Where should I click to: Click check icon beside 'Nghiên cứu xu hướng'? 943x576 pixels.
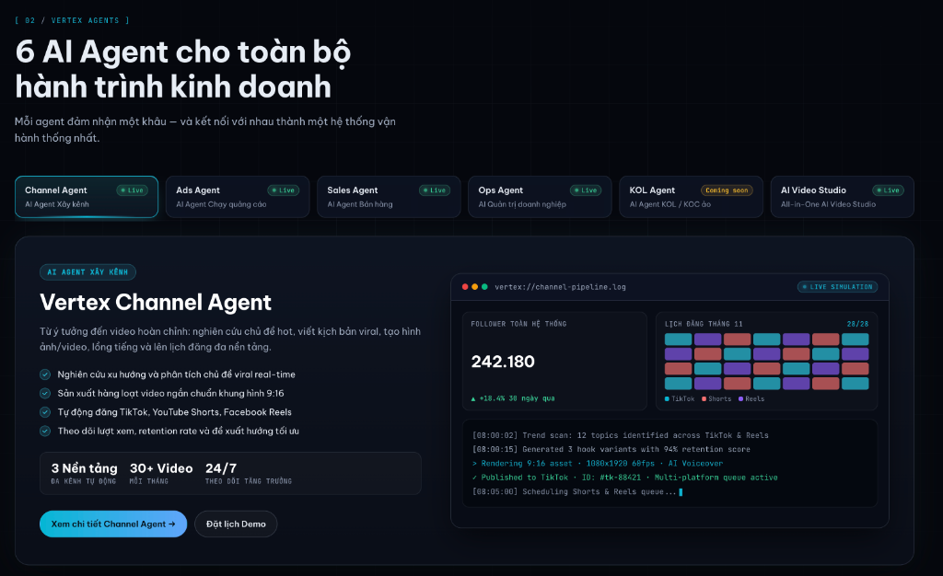point(45,374)
